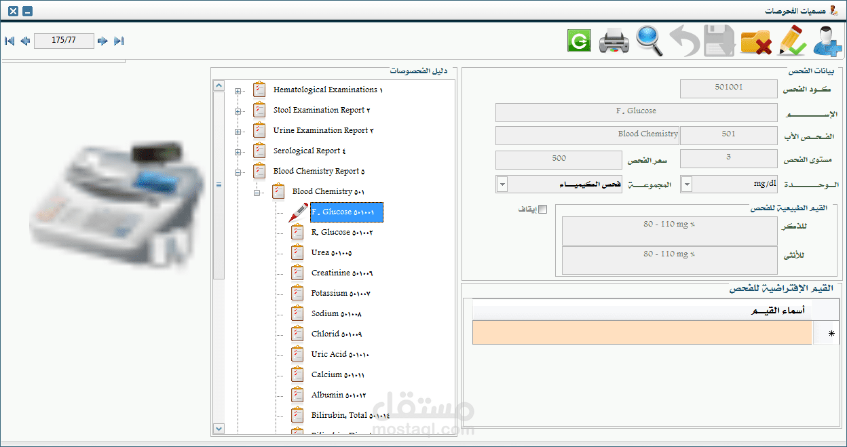Open search with the magnifier icon

coord(650,41)
